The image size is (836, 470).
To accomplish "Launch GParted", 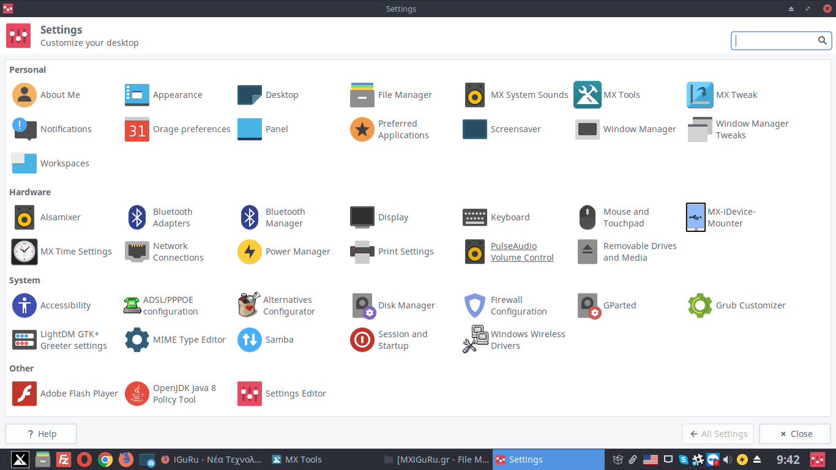I will pos(606,305).
